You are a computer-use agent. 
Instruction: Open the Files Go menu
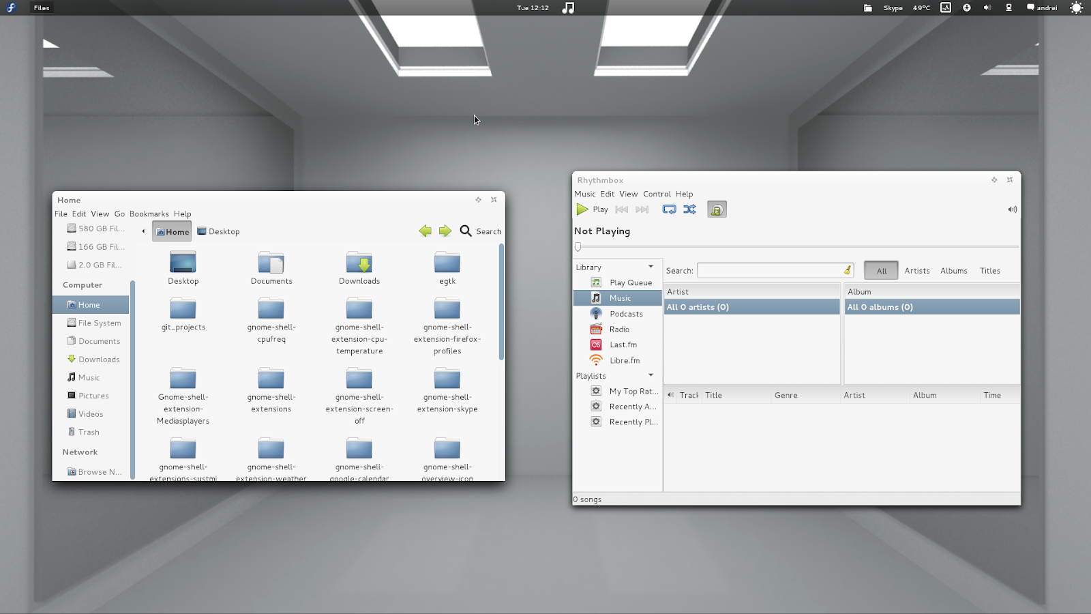click(119, 214)
